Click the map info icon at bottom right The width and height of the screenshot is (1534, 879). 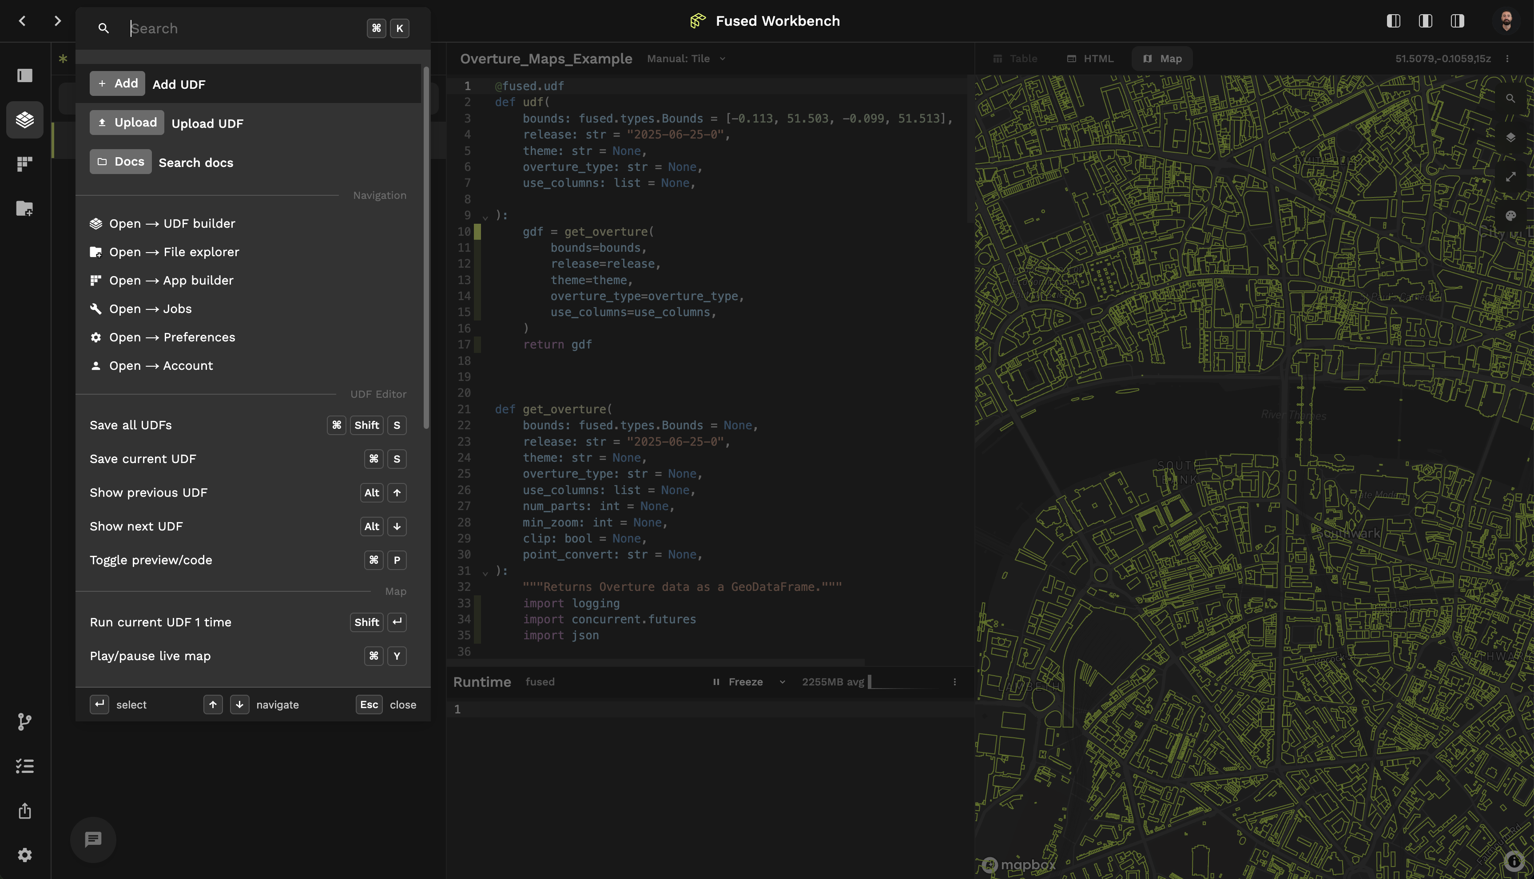pyautogui.click(x=1514, y=861)
